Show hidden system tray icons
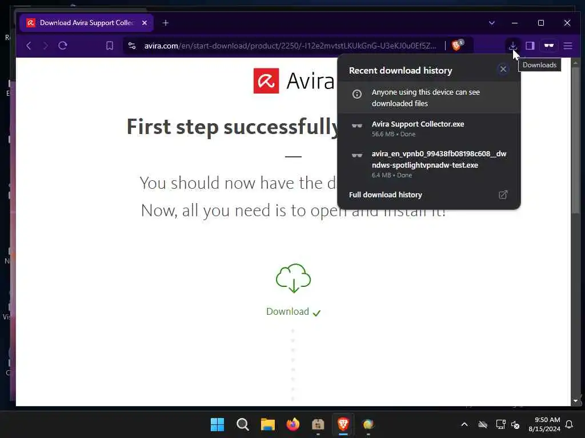The image size is (585, 438). coord(464,424)
